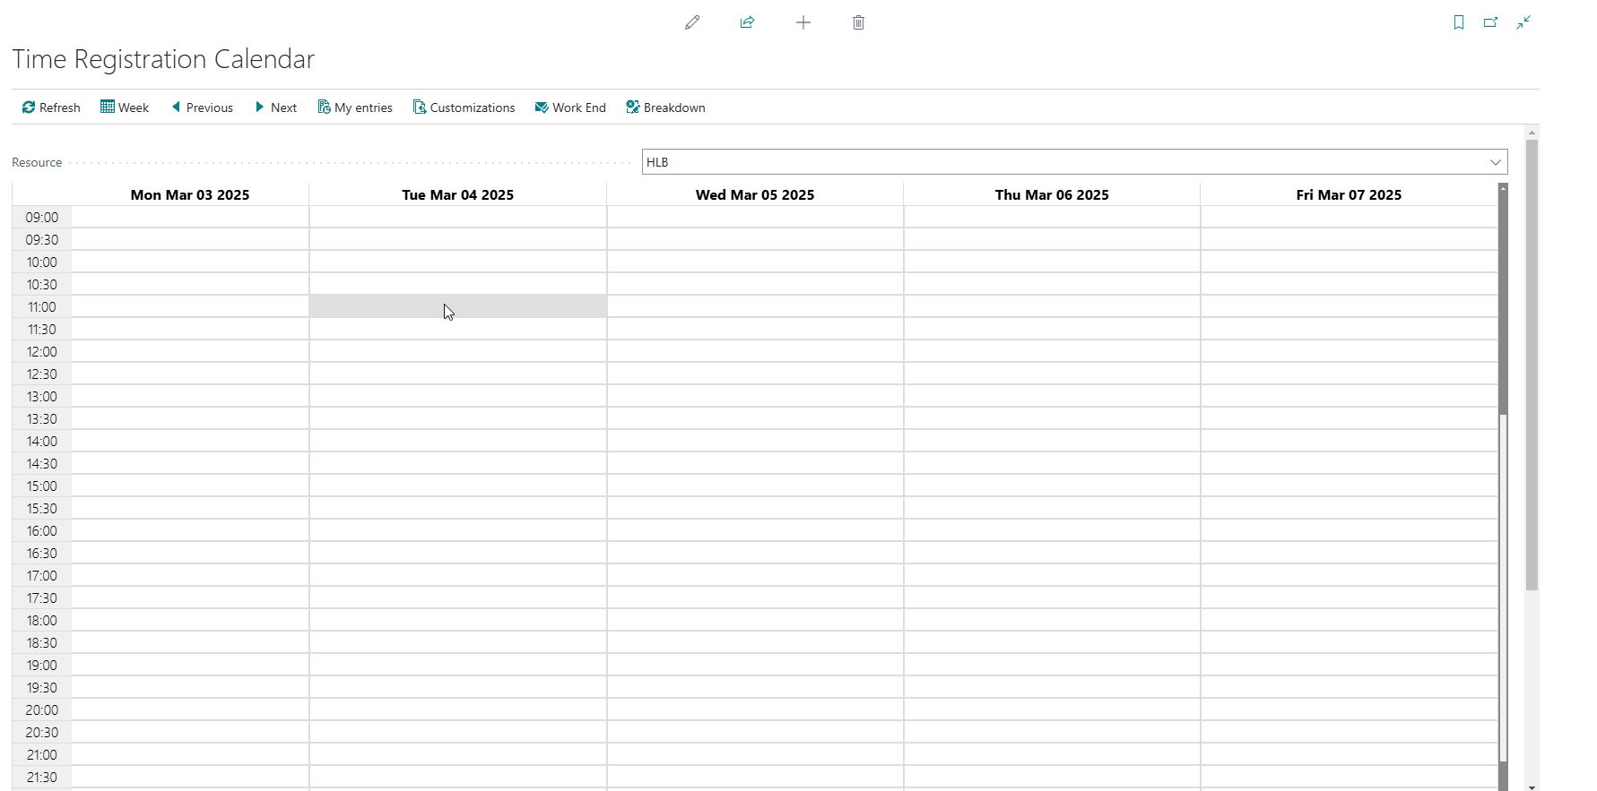Switch to Week view

[125, 107]
